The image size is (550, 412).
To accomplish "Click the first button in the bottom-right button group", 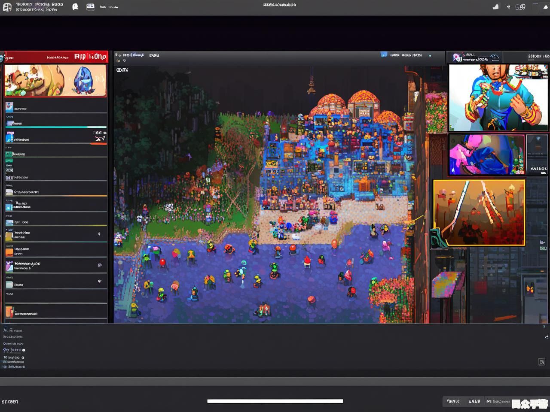I will [453, 401].
